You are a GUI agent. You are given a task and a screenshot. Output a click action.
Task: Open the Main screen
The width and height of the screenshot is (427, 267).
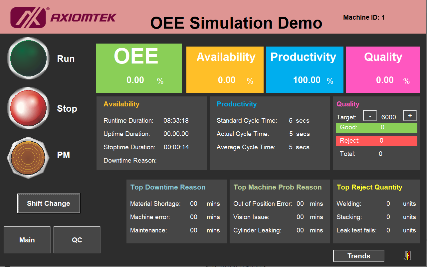pos(27,240)
